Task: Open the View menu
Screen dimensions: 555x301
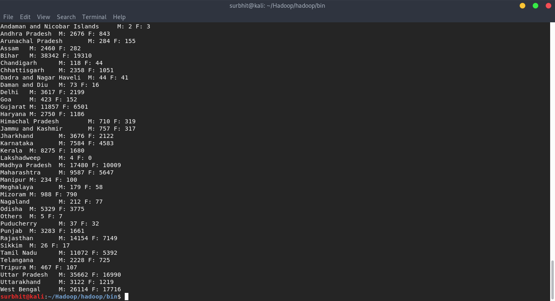Action: click(x=43, y=17)
